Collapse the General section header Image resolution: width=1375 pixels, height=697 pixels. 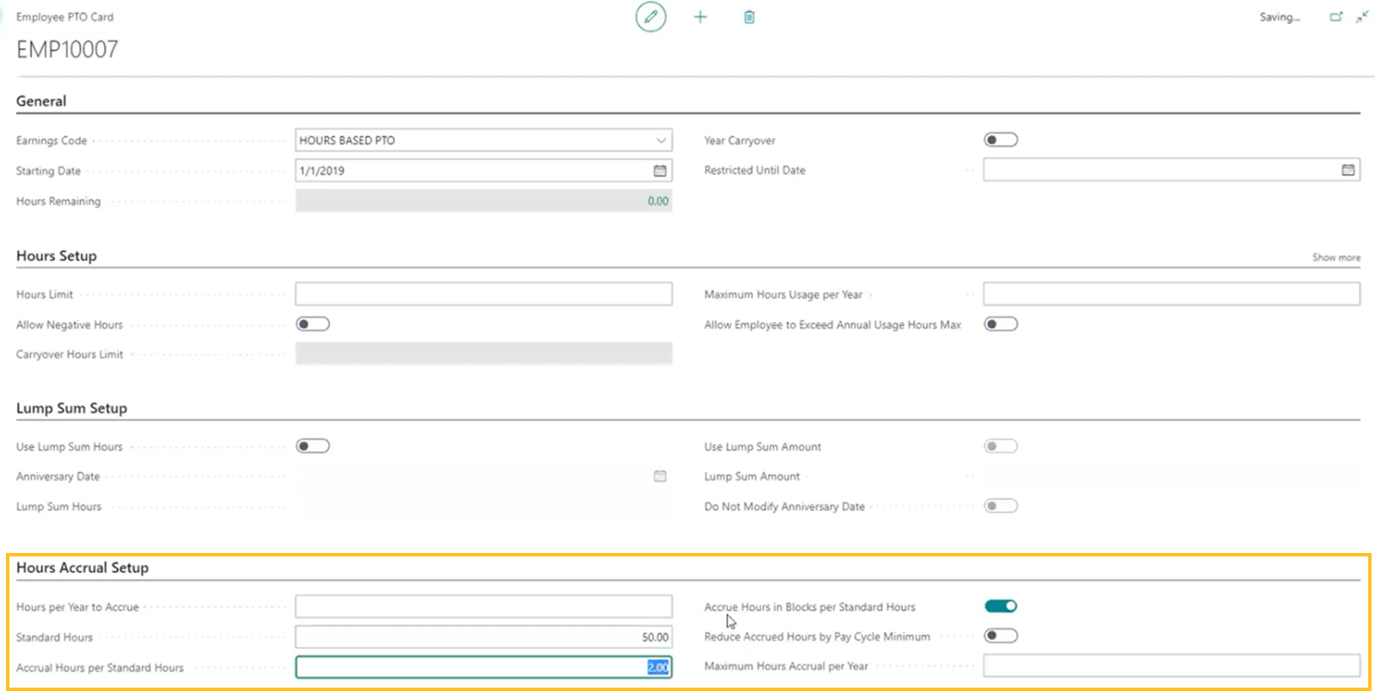41,101
